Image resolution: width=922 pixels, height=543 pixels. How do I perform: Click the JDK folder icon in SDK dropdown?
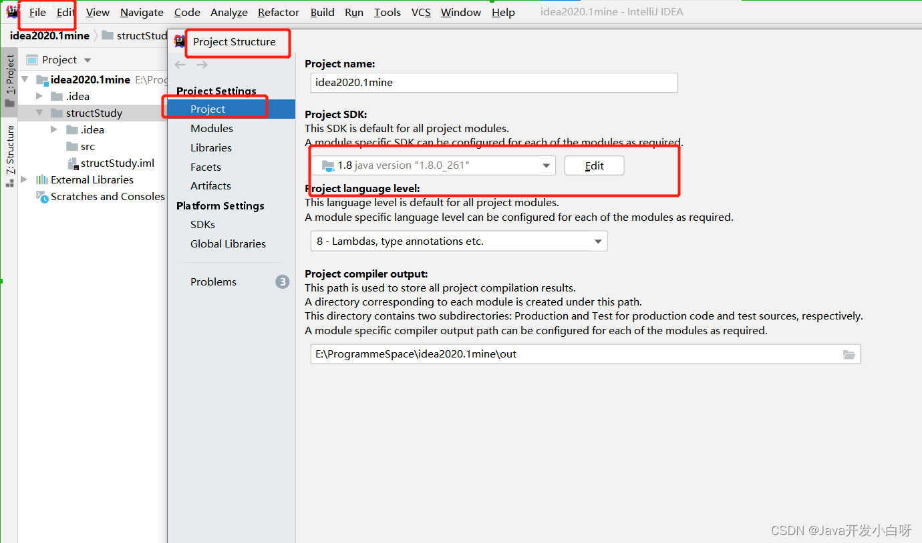point(327,165)
